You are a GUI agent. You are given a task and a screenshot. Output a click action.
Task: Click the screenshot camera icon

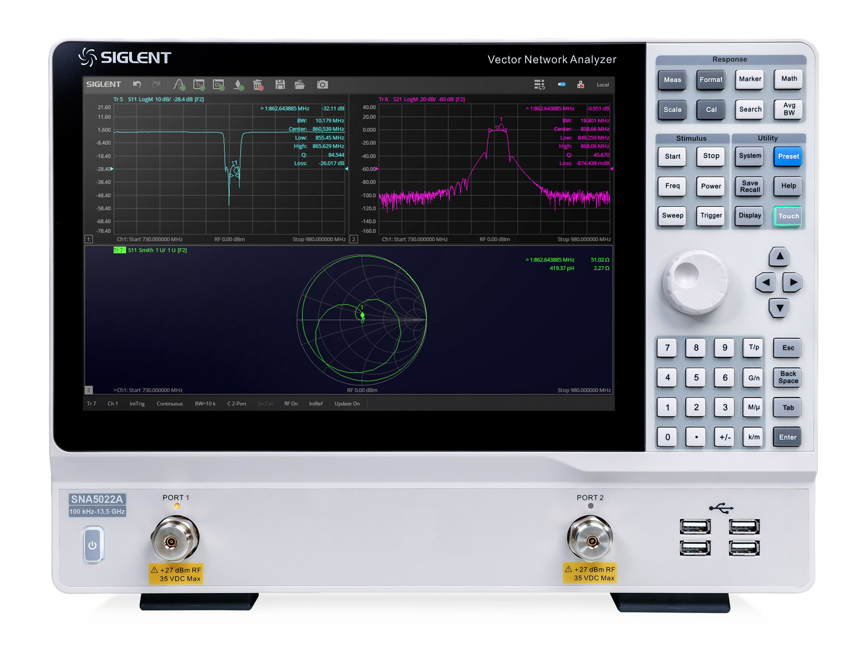pyautogui.click(x=322, y=84)
